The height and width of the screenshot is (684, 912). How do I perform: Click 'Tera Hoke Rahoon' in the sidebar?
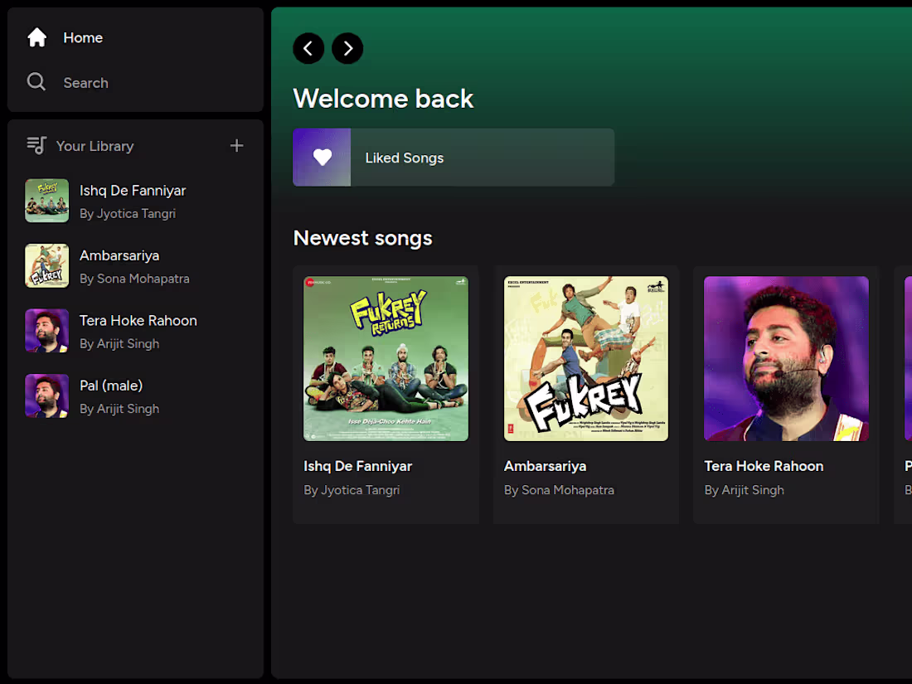click(138, 320)
